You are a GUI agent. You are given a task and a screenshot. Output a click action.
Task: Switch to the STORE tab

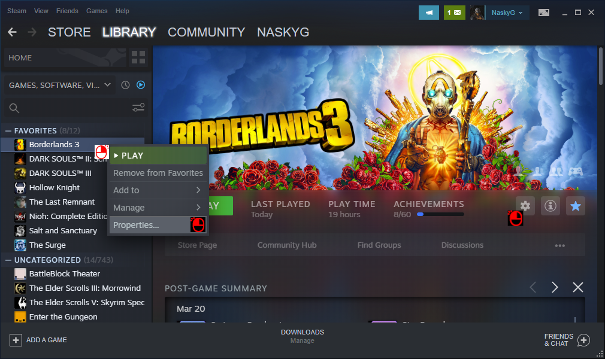point(69,32)
